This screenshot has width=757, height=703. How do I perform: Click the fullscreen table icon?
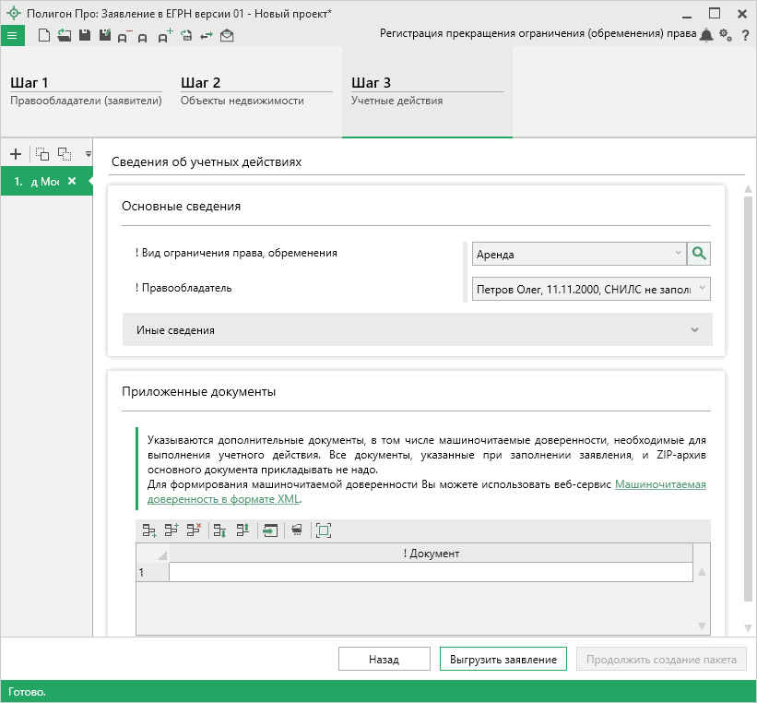[323, 530]
